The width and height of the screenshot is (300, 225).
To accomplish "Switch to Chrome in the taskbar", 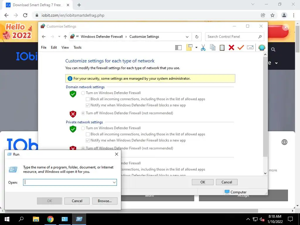I will (50, 219).
